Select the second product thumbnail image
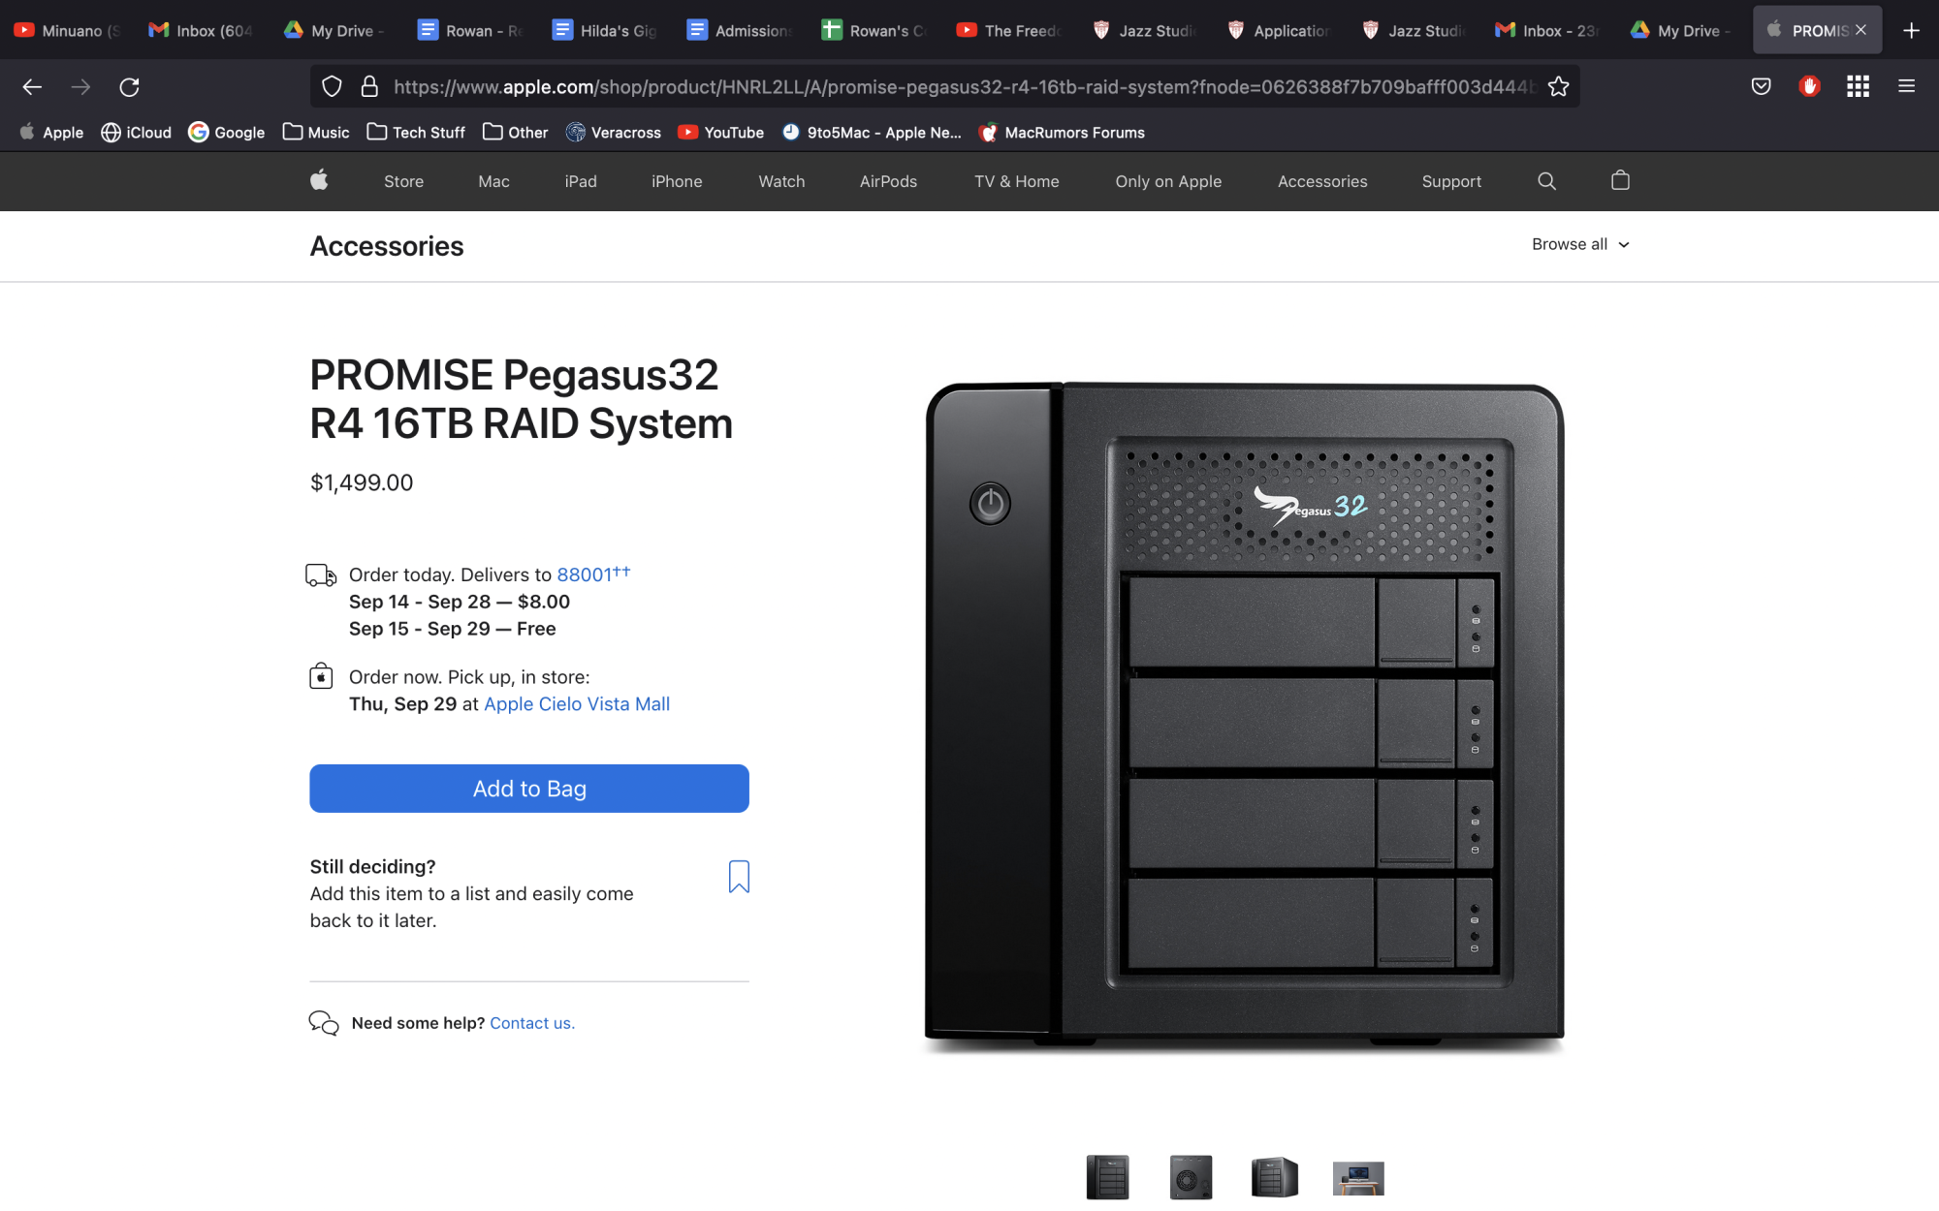Screen dimensions: 1939x1211 coord(1191,1177)
